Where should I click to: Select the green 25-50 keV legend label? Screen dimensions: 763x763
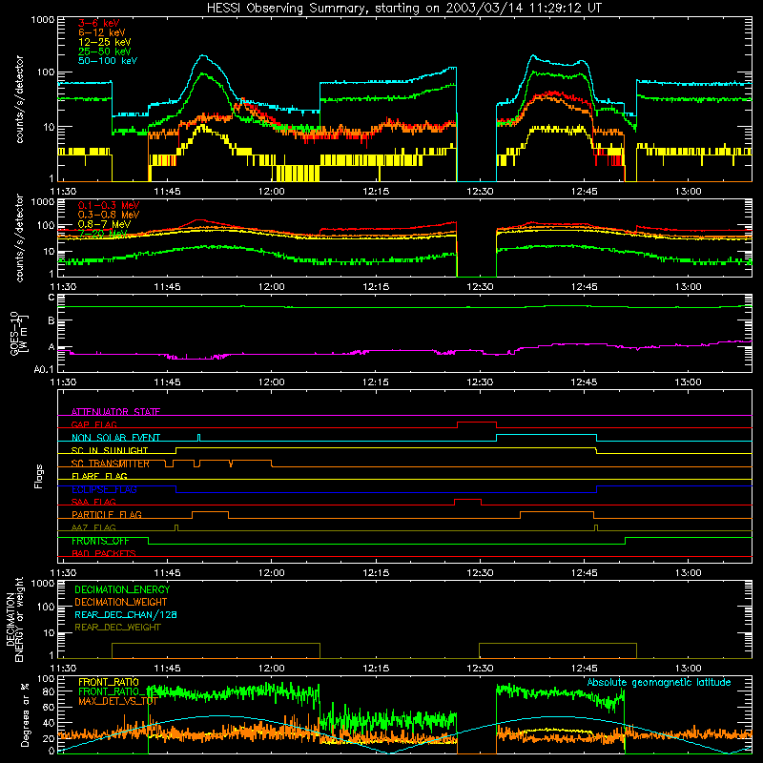point(105,52)
